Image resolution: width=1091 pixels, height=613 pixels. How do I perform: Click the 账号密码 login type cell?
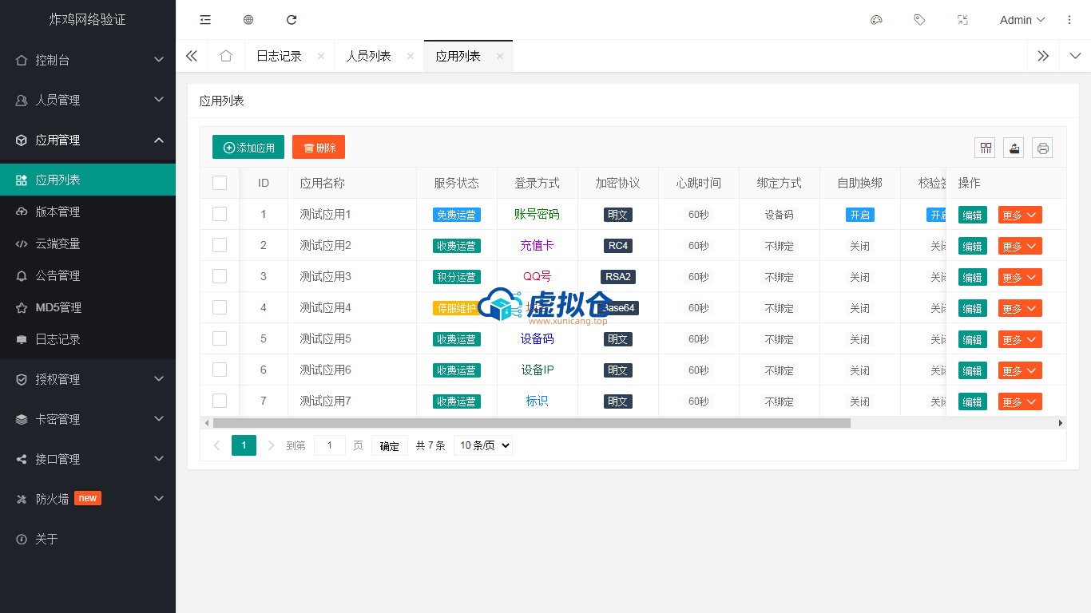[x=537, y=214]
